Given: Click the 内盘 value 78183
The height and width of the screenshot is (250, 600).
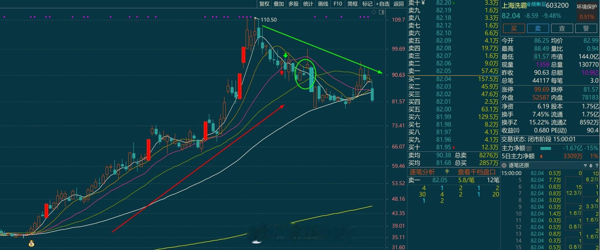Looking at the screenshot, I should pyautogui.click(x=590, y=97).
